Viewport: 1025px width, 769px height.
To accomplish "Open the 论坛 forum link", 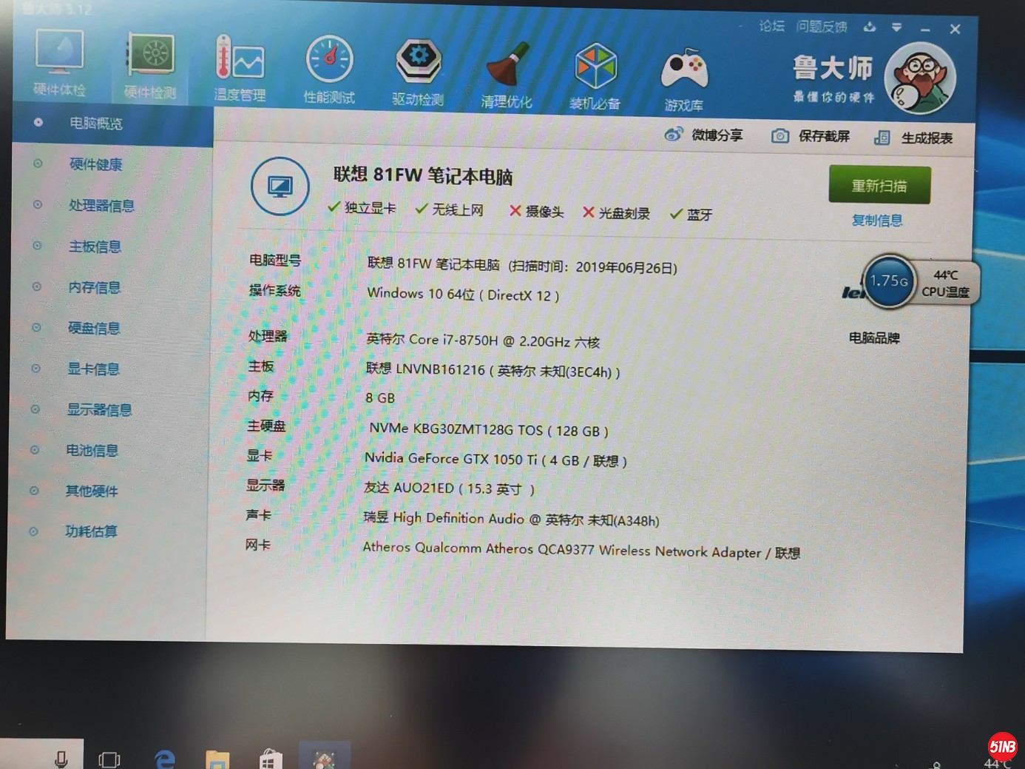I will click(771, 26).
